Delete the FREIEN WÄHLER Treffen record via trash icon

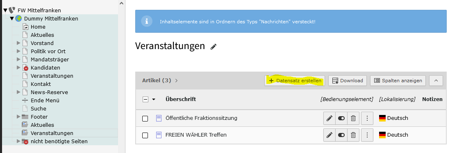click(x=353, y=135)
